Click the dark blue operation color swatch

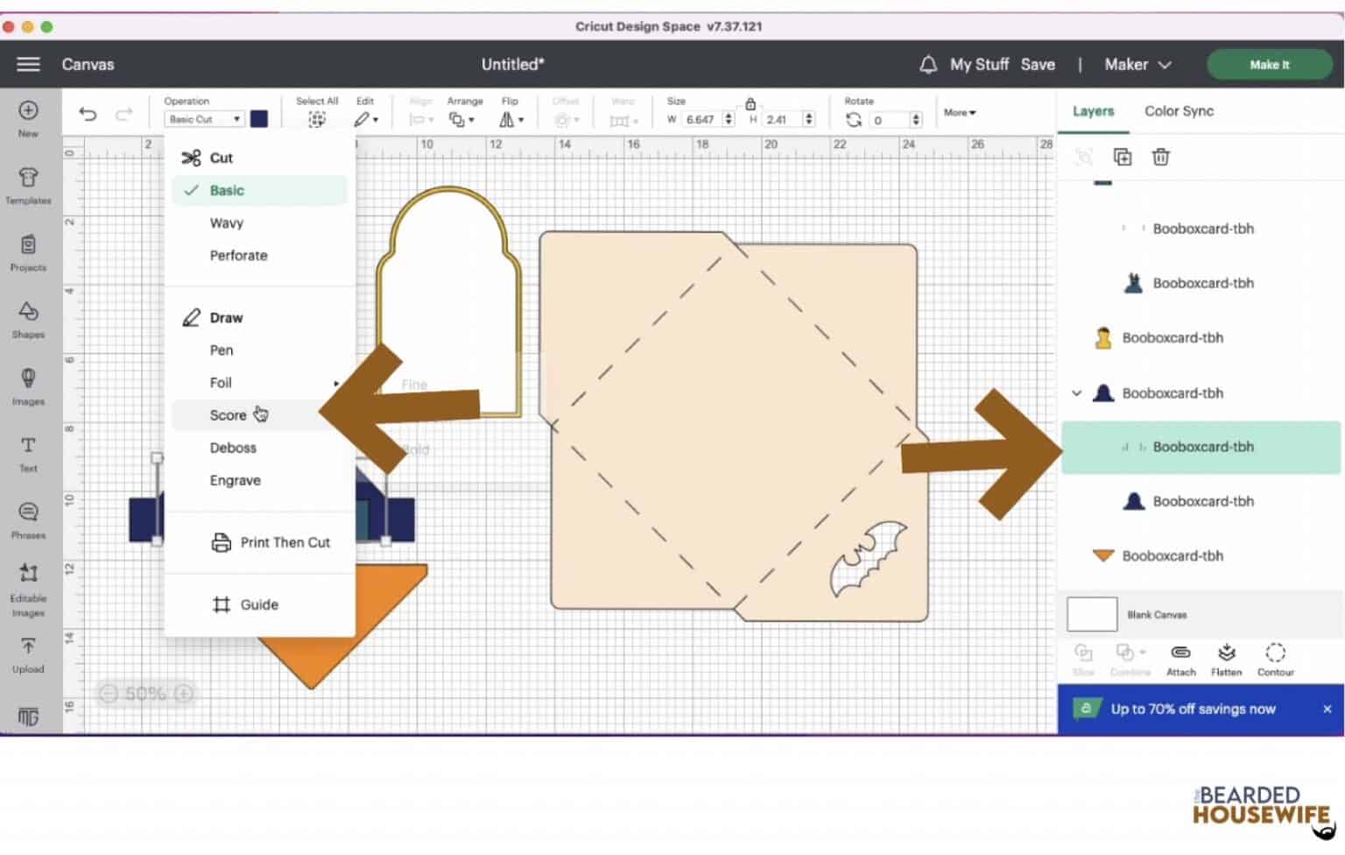tap(259, 119)
